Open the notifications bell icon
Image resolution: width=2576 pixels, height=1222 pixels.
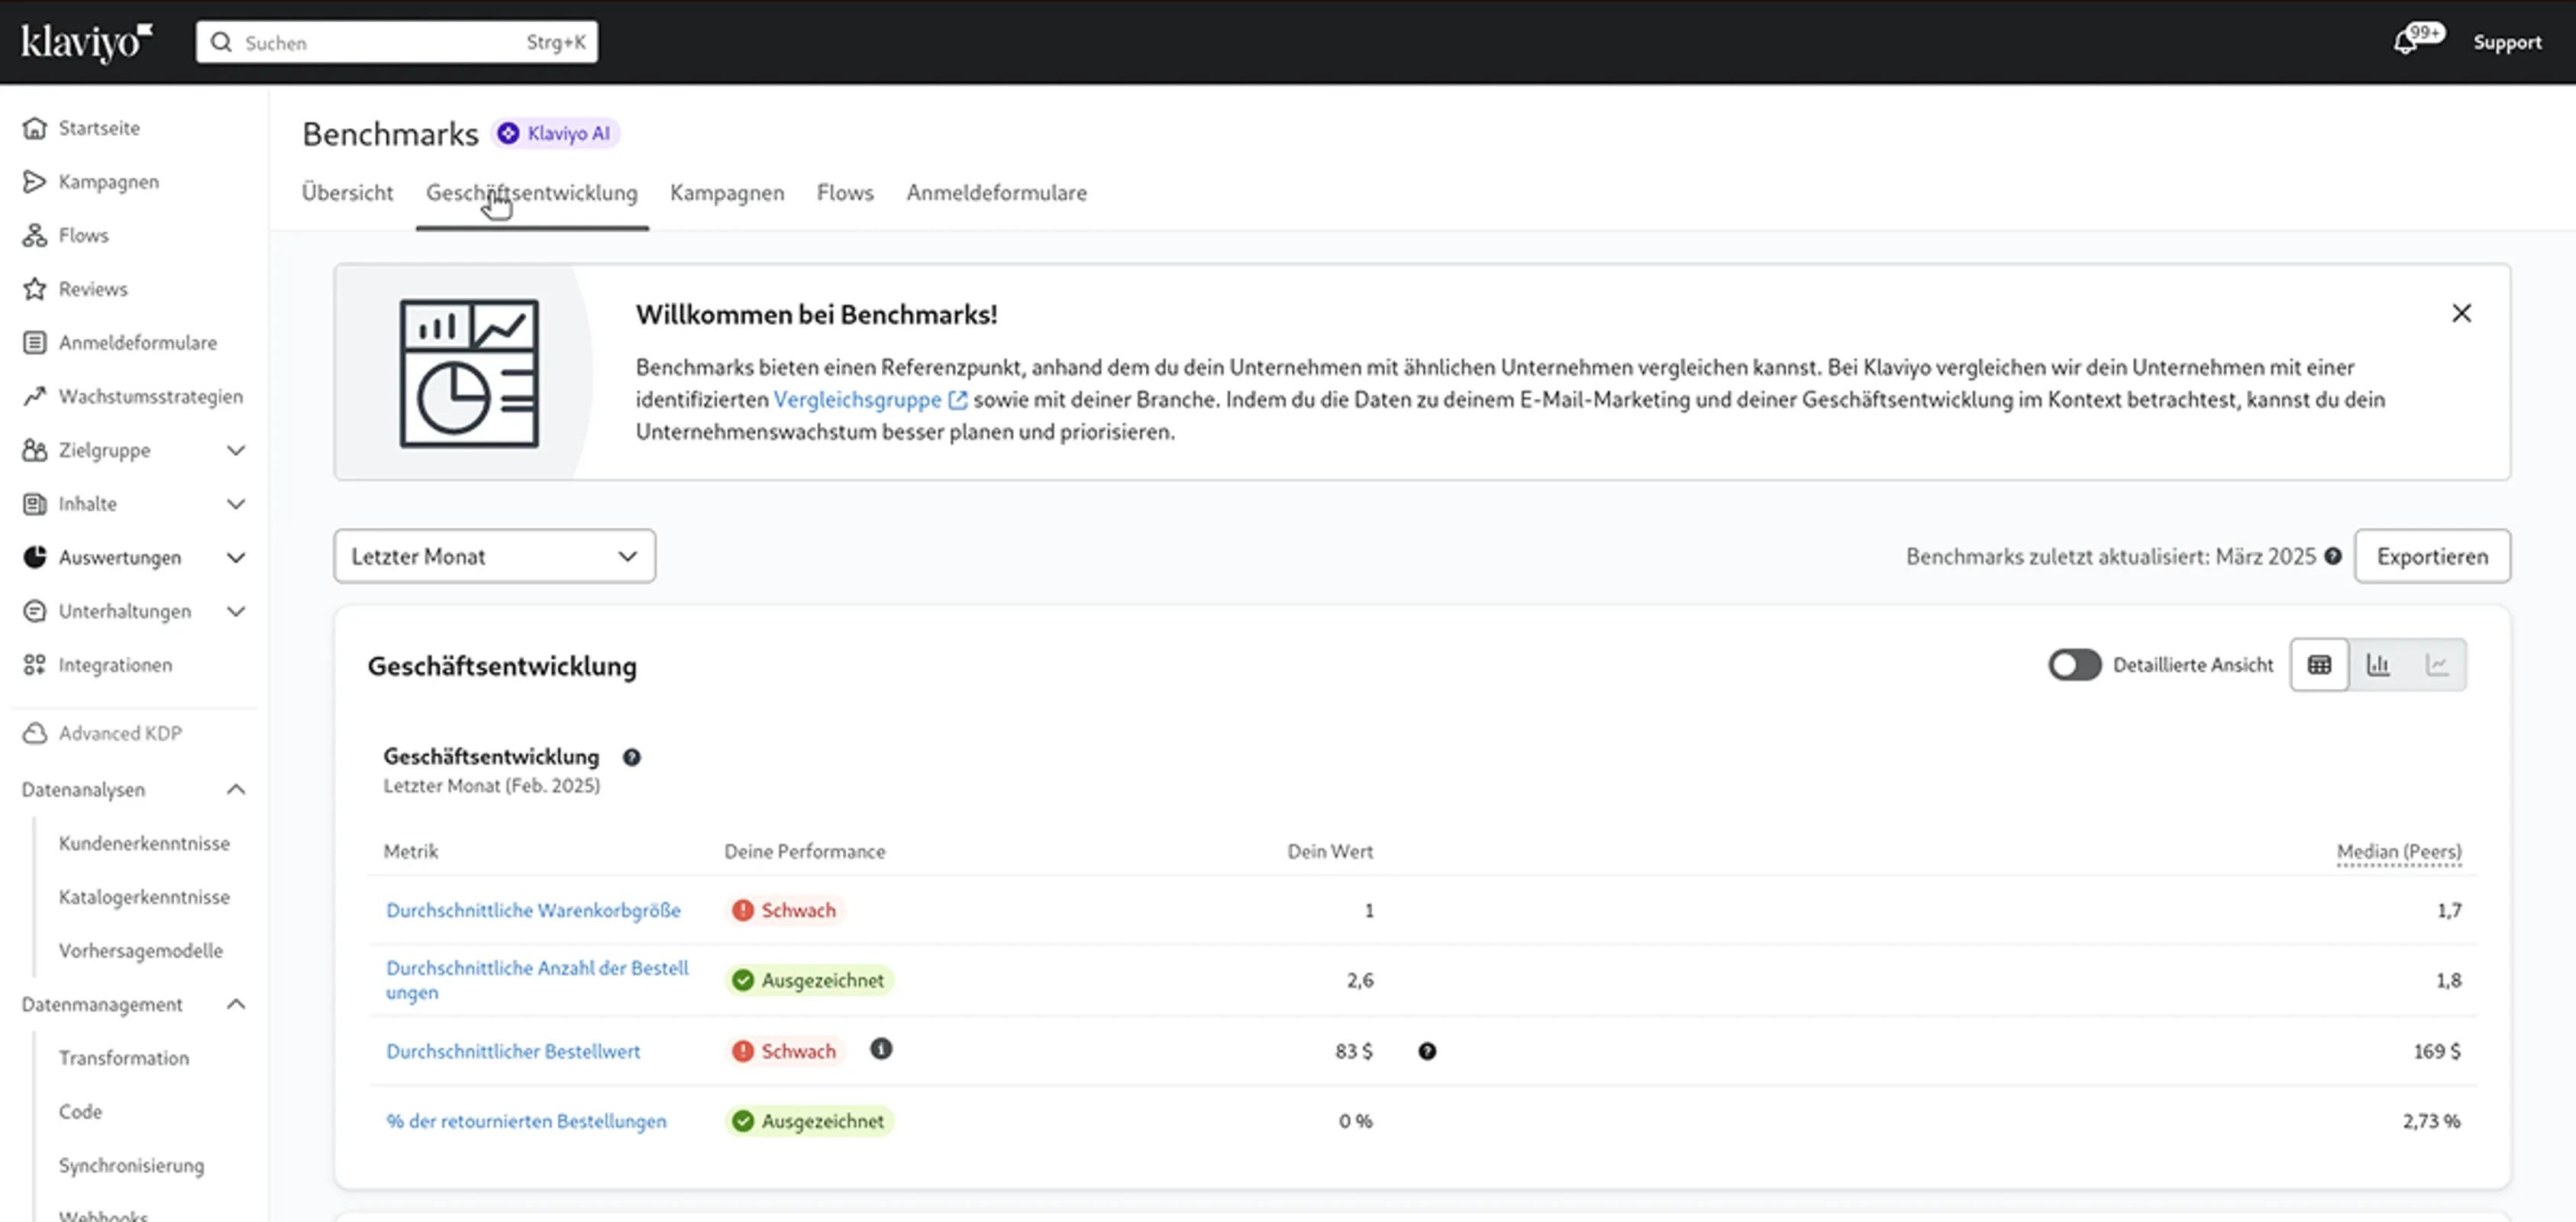pyautogui.click(x=2406, y=43)
